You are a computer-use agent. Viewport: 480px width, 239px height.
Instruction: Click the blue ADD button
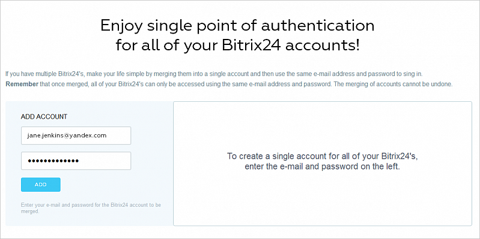pyautogui.click(x=41, y=184)
